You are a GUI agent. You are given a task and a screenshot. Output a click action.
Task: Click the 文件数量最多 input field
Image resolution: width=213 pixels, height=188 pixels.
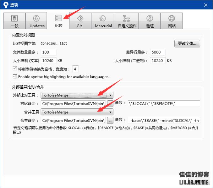(x=48, y=52)
